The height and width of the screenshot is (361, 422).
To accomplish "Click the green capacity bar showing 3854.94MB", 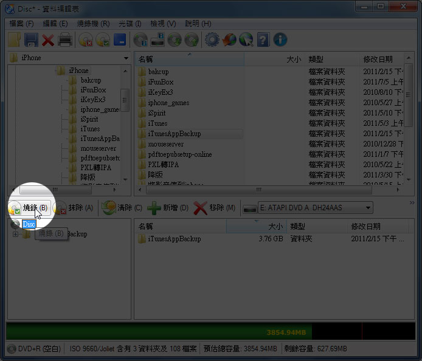I will pos(159,331).
